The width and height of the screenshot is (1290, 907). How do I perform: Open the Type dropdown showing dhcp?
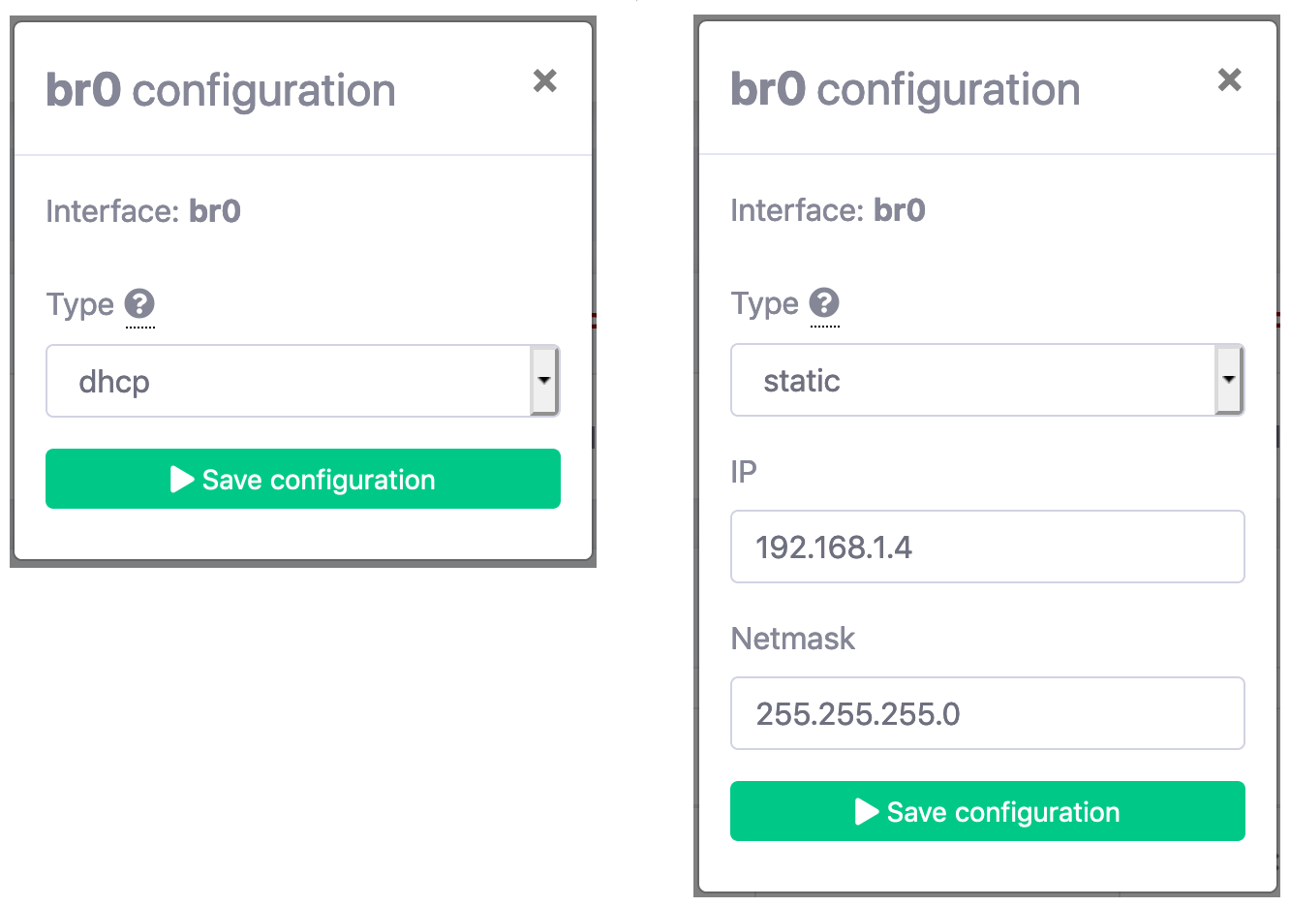point(289,381)
